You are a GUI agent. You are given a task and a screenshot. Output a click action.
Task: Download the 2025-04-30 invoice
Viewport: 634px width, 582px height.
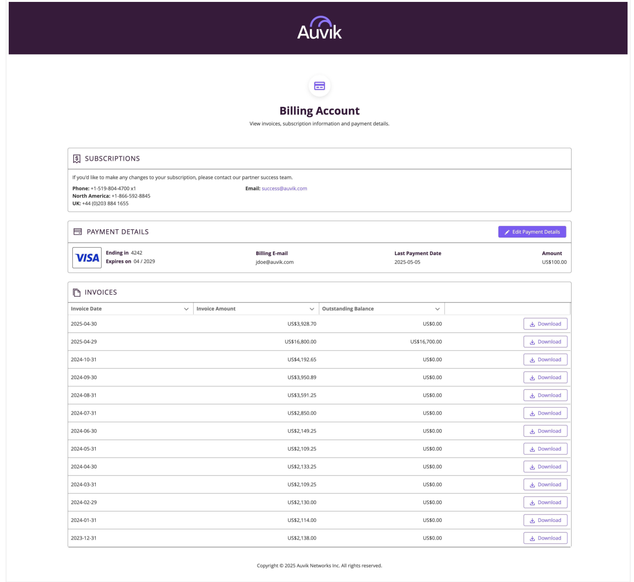pyautogui.click(x=545, y=324)
